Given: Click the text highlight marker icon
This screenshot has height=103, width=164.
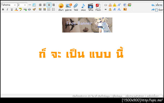Looking at the screenshot, I should pos(20,10).
